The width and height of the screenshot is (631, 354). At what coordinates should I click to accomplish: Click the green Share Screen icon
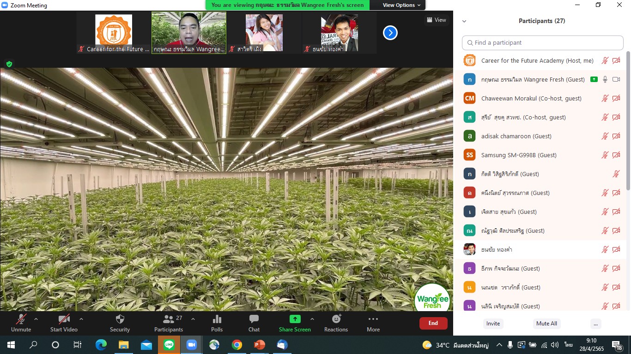click(295, 319)
